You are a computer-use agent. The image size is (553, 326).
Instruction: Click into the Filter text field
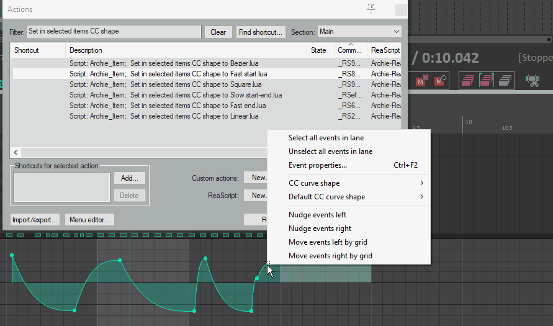(x=114, y=32)
